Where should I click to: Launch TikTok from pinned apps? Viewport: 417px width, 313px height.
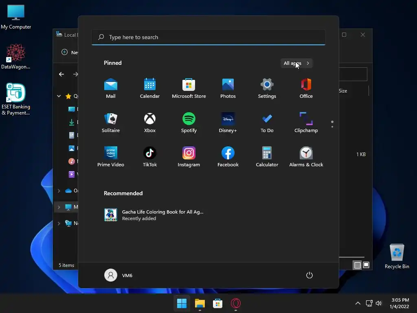coord(150,157)
